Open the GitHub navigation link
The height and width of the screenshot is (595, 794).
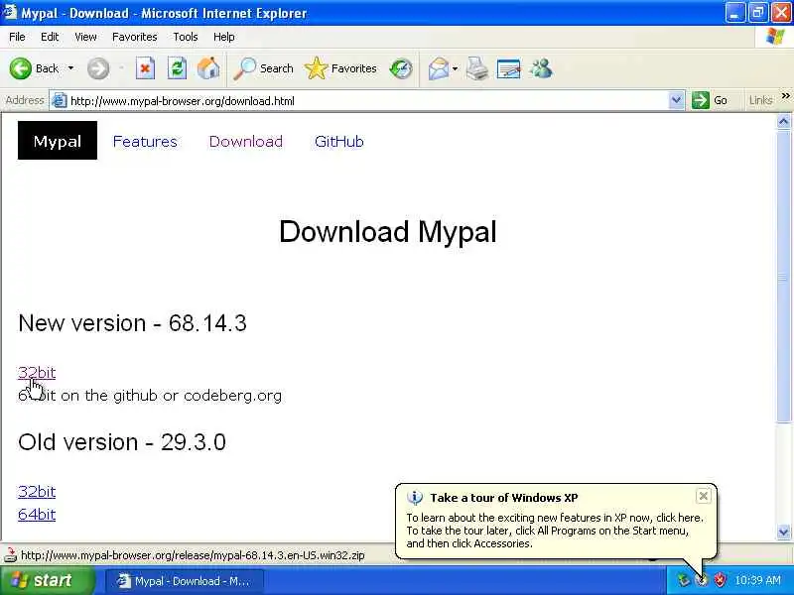(x=338, y=141)
